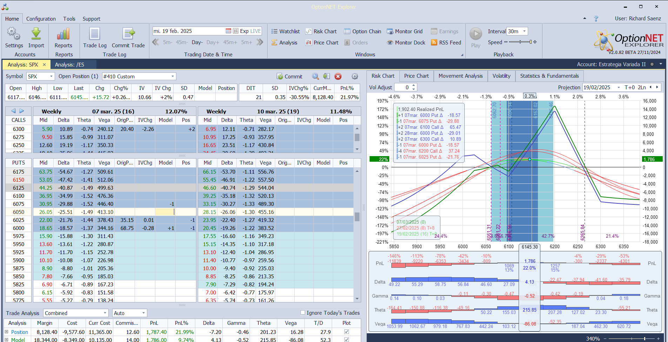Image resolution: width=668 pixels, height=342 pixels.
Task: Open the Reports bar chart icon
Action: pos(63,34)
